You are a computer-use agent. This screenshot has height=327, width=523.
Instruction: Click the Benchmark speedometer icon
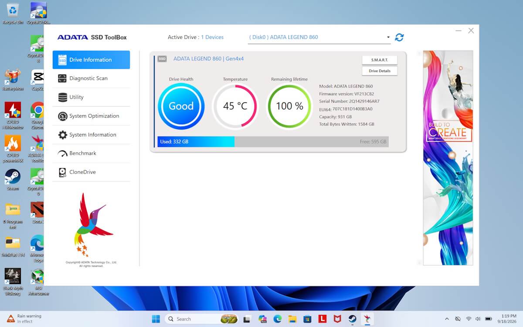point(62,153)
